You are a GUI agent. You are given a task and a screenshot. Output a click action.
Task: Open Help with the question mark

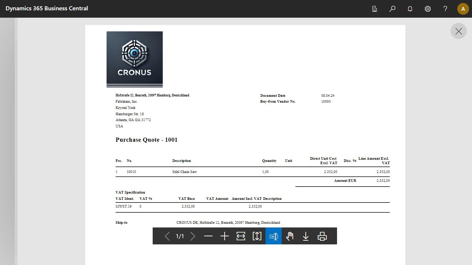coord(445,8)
